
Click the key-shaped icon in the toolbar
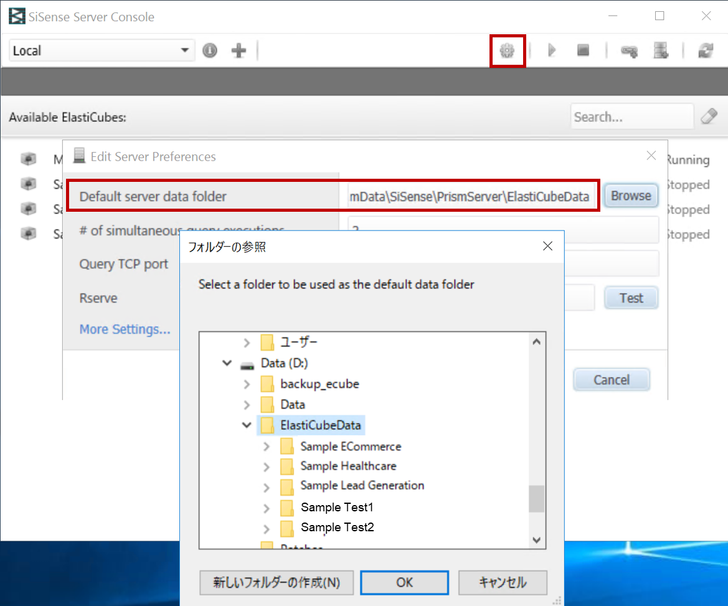(629, 50)
